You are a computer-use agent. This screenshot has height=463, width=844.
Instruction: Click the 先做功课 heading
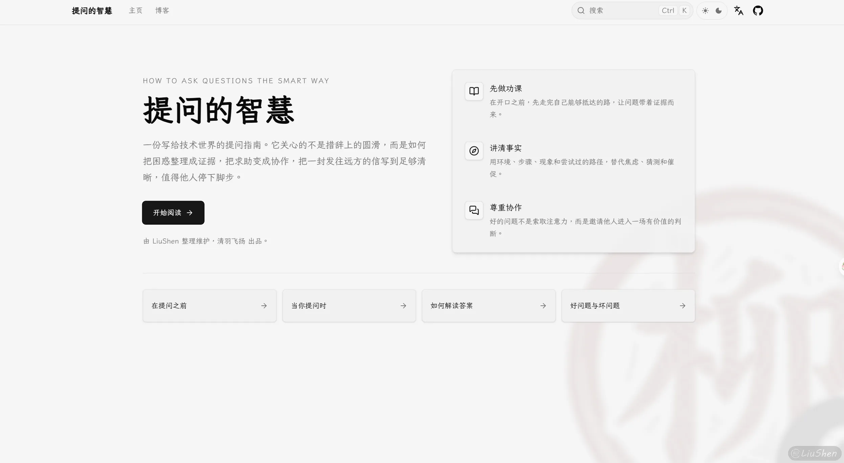tap(506, 89)
